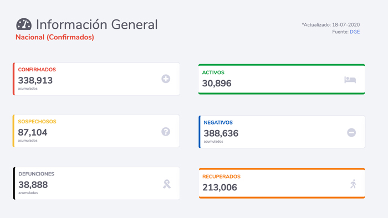This screenshot has height=218, width=388.
Task: Click the CONFIRMADOS card label
Action: point(37,70)
